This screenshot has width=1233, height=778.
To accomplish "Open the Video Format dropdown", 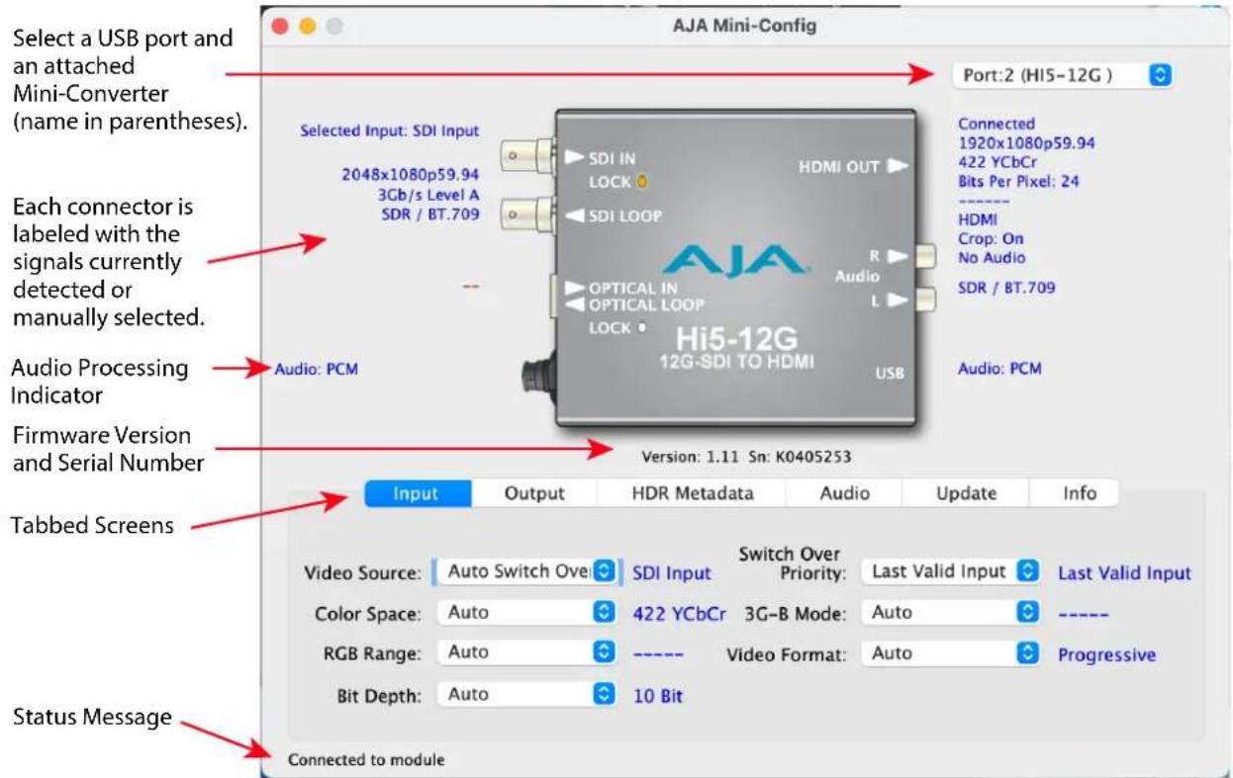I will click(x=950, y=653).
